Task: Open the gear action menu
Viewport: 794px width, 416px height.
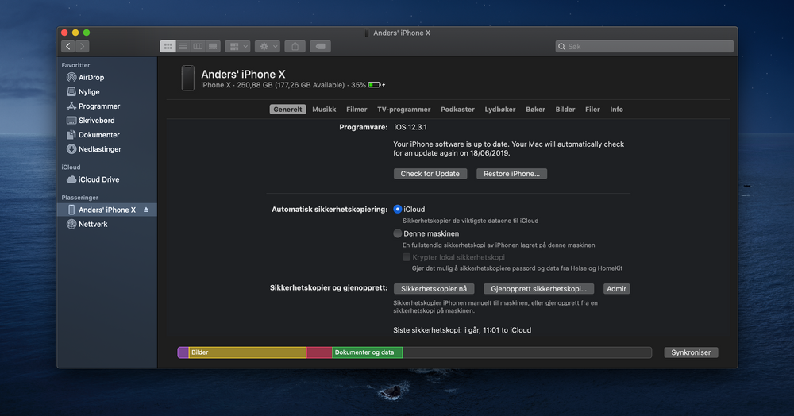Action: (268, 47)
